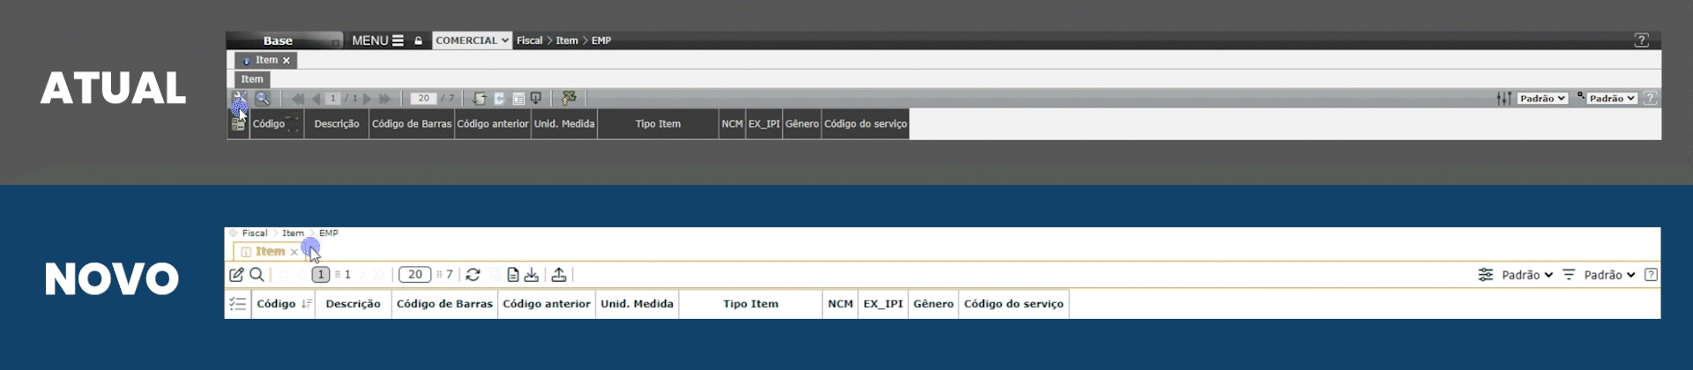Expand Padrão dropdown beside filter icon in new toolbar

1609,275
